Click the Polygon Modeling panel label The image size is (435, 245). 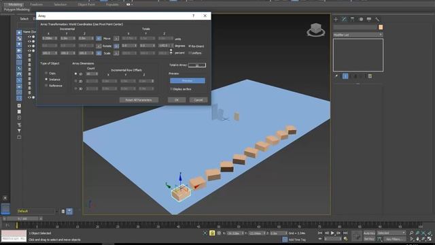16,10
